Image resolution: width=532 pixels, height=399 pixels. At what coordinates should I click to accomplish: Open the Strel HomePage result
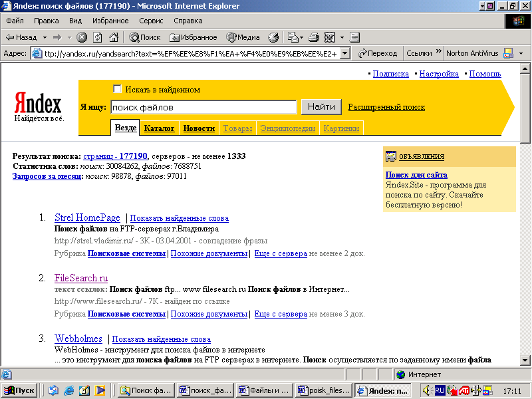[x=87, y=217]
